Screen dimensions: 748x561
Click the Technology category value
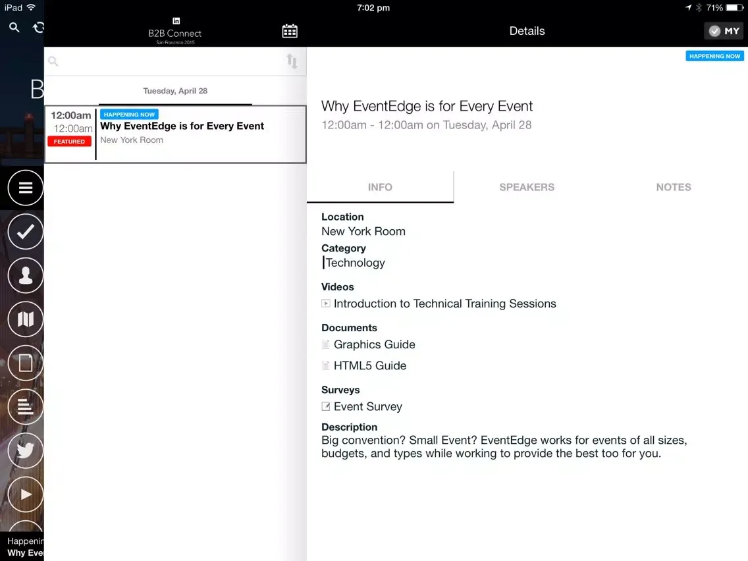pos(356,263)
